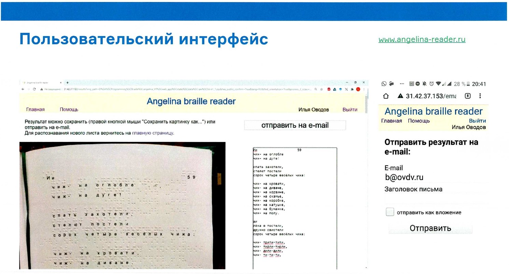This screenshot has height=274, width=509.
Task: Open the mobile browser three-dot menu
Action: pyautogui.click(x=480, y=96)
